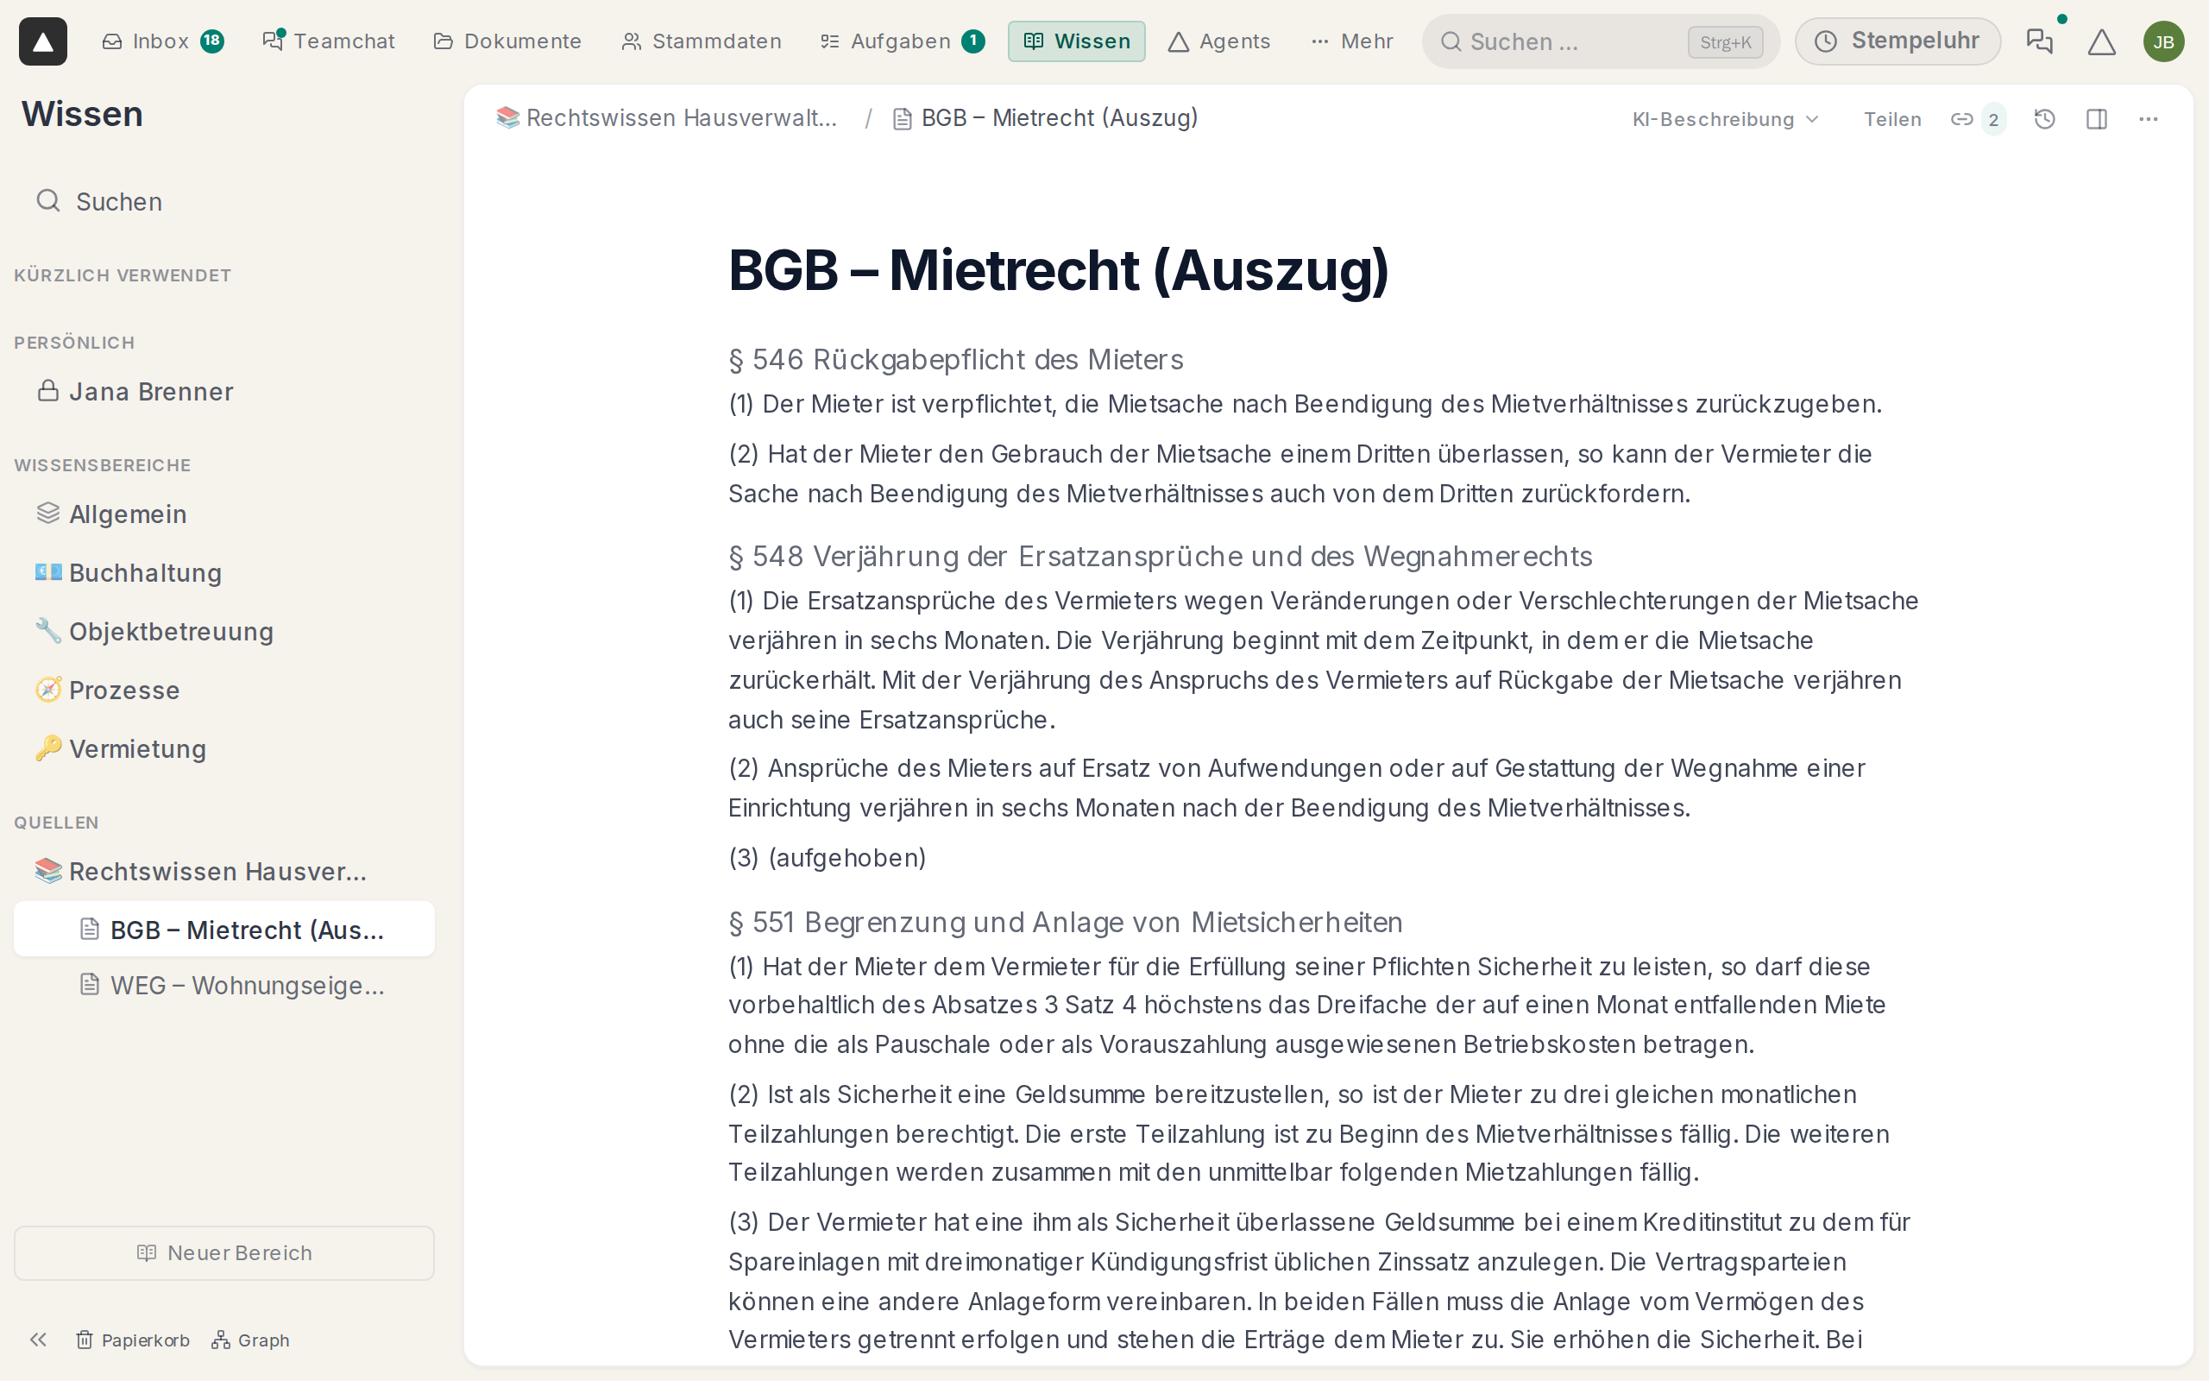This screenshot has height=1381, width=2209.
Task: Open the version history clock icon
Action: [x=2045, y=119]
